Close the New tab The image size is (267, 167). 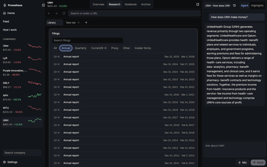click(79, 23)
